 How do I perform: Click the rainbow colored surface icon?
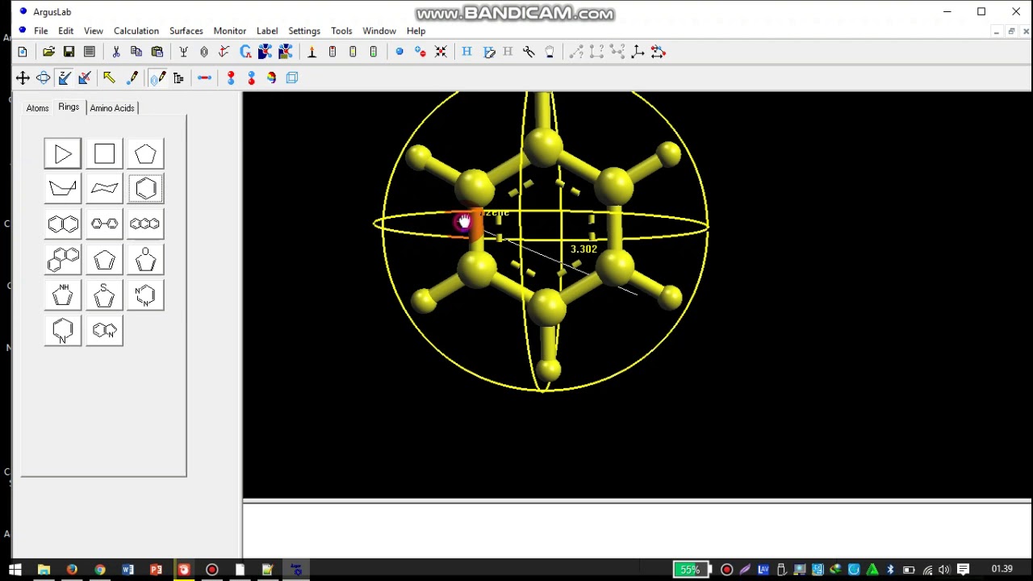tap(272, 77)
